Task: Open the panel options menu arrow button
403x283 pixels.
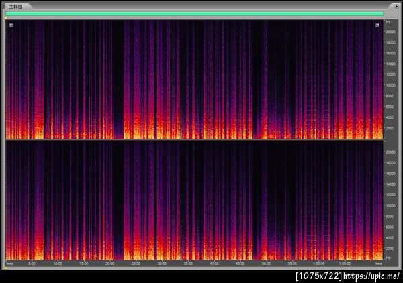Action: pyautogui.click(x=396, y=7)
